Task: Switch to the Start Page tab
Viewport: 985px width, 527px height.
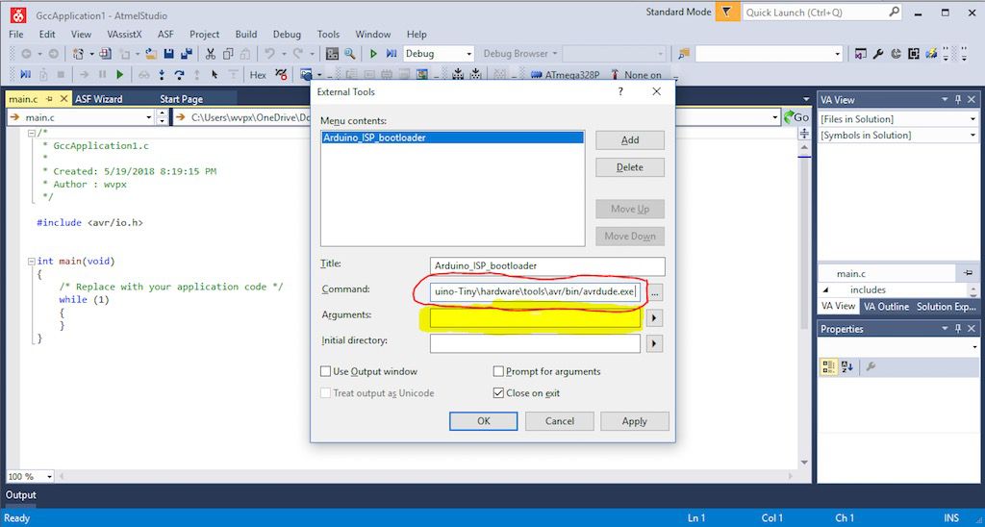Action: click(182, 99)
